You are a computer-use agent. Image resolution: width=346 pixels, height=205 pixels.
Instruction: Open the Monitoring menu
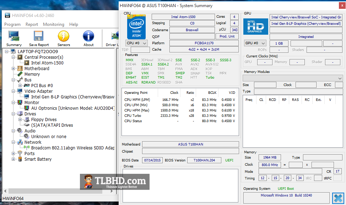point(54,24)
